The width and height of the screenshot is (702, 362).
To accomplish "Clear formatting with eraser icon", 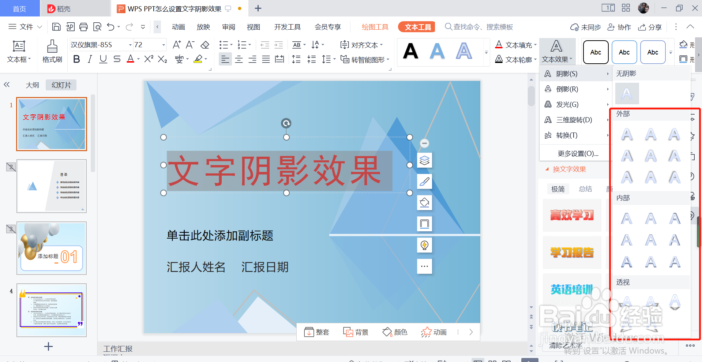I will [205, 45].
